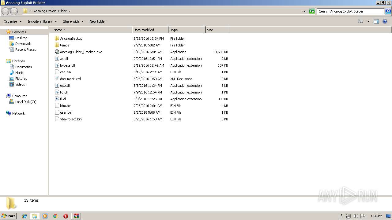Select the htm.bin file icon
392x220 pixels.
coord(57,106)
